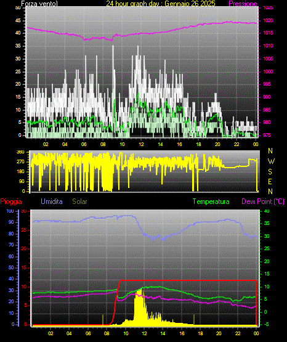Click the 20 hour tick on wind graph
This screenshot has width=287, height=342.
click(x=217, y=144)
